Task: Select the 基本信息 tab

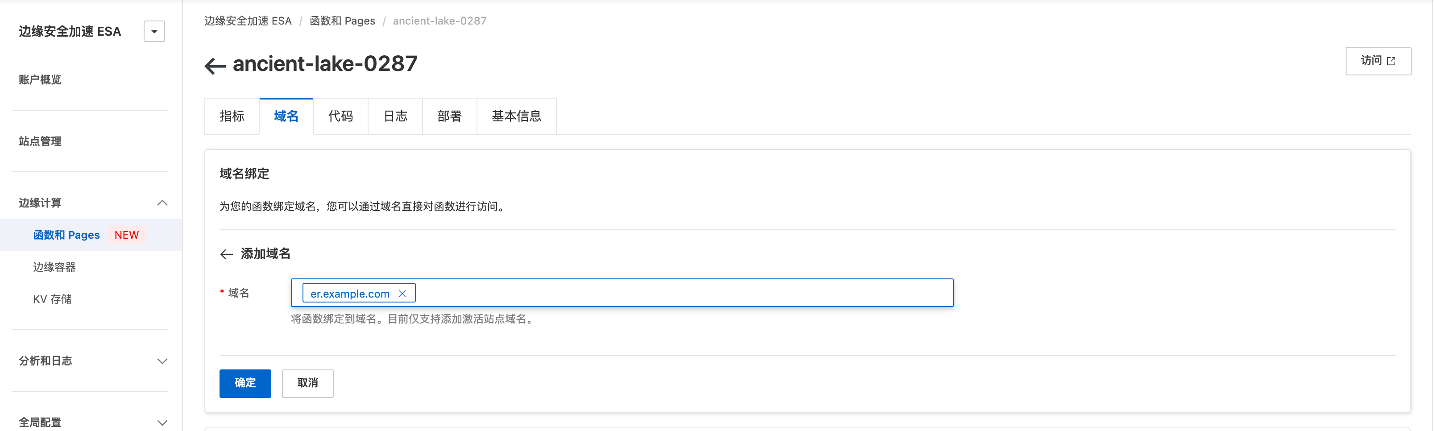Action: click(516, 116)
